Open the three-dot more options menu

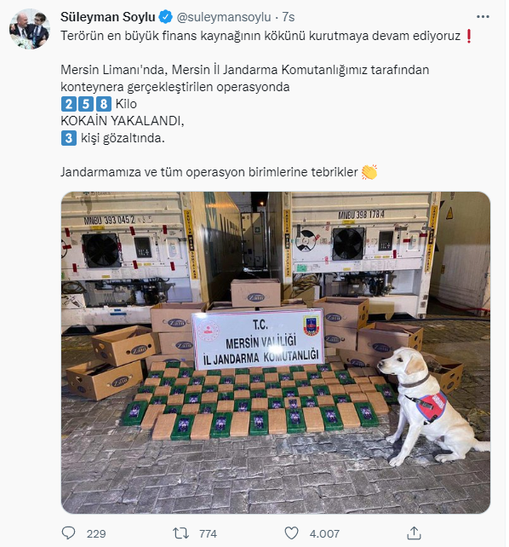pyautogui.click(x=483, y=17)
